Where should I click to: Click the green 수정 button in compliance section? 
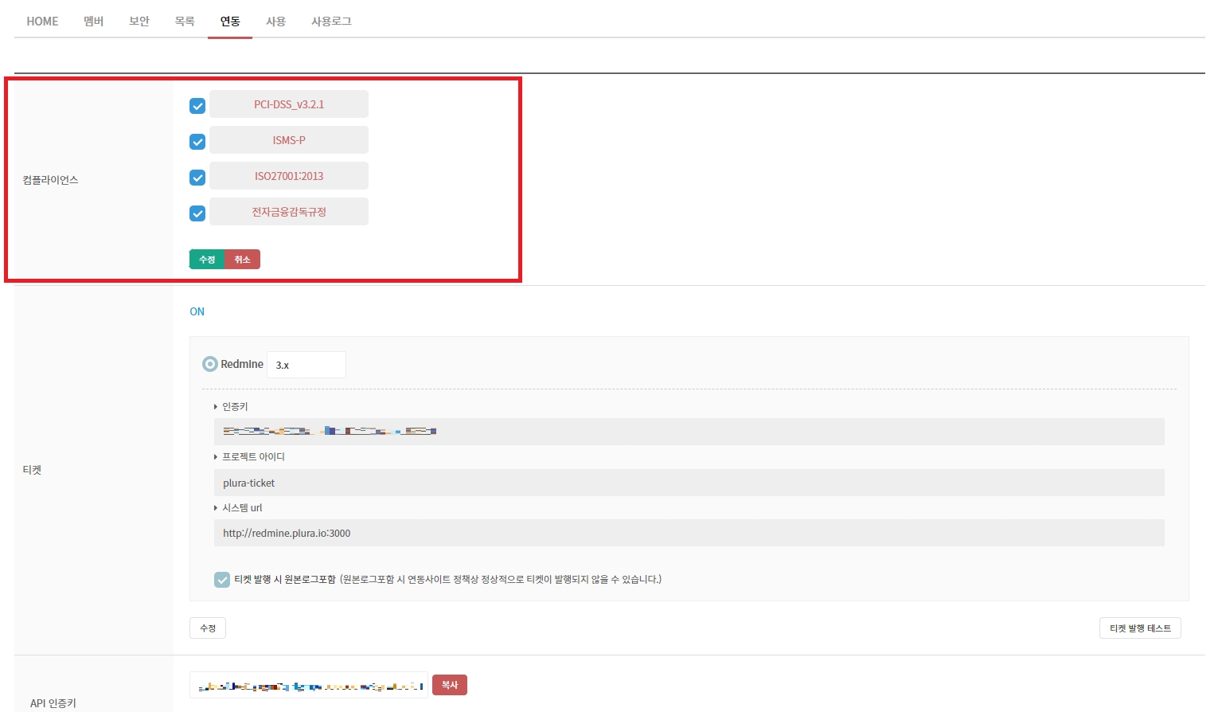pos(207,260)
